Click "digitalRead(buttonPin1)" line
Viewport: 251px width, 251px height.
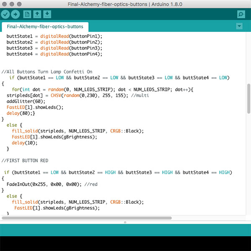click(x=54, y=36)
